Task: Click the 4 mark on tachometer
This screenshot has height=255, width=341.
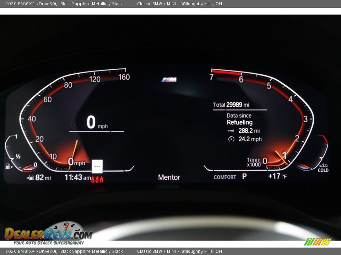Action: (290, 99)
